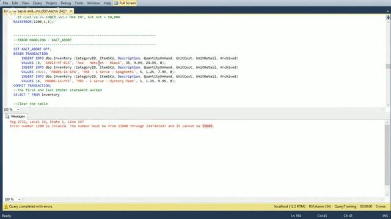Click the 'Msg 2732, Level 16' error line
Screen dimensions: 391x219
point(46,122)
